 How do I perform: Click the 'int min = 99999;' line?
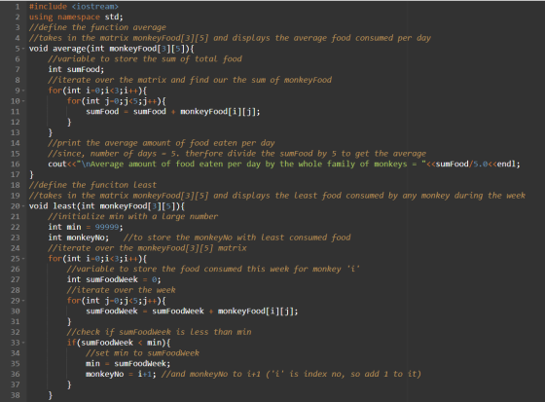click(86, 227)
